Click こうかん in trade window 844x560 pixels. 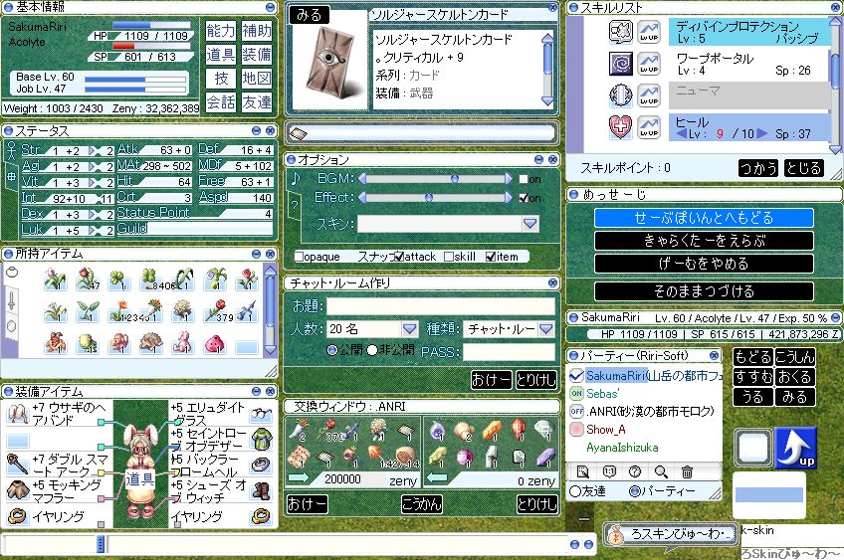click(422, 504)
